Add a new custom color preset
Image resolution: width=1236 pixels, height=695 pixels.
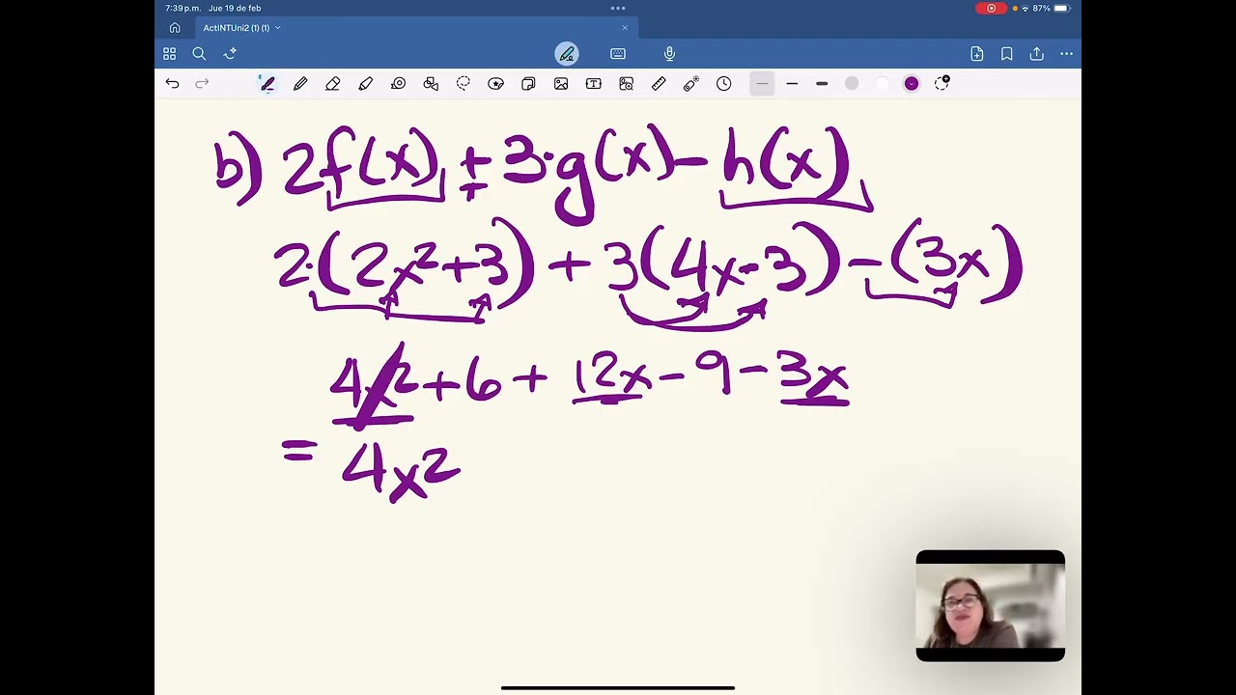click(x=942, y=84)
